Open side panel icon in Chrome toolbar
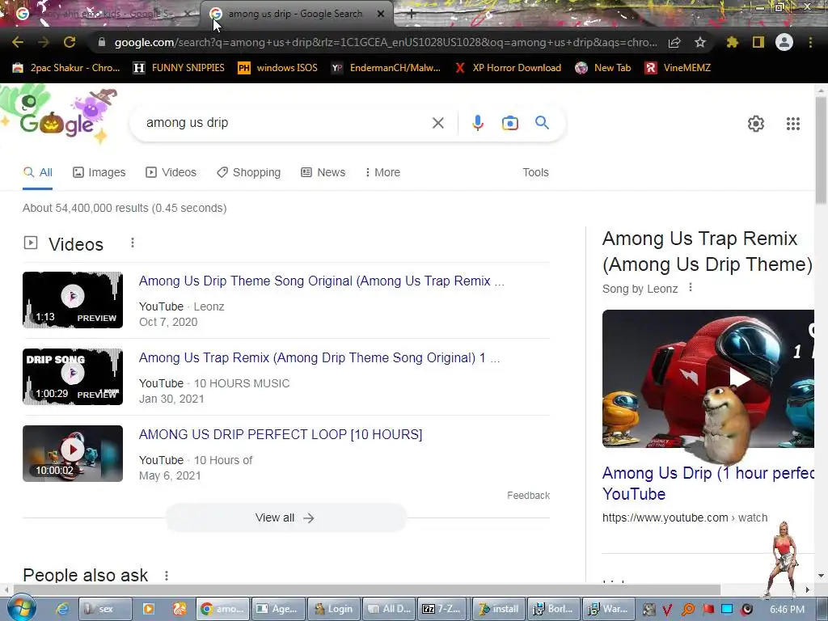 click(758, 42)
